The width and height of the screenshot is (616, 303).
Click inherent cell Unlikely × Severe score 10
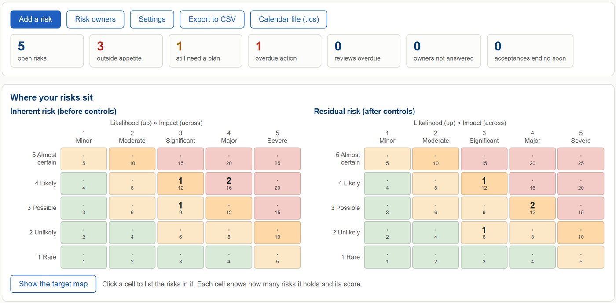[277, 233]
